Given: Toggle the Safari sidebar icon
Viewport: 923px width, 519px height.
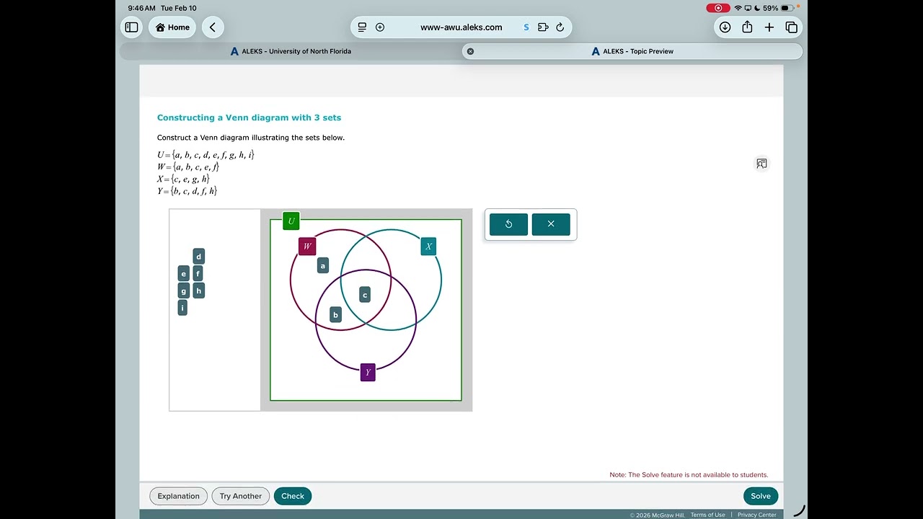Looking at the screenshot, I should 131,27.
